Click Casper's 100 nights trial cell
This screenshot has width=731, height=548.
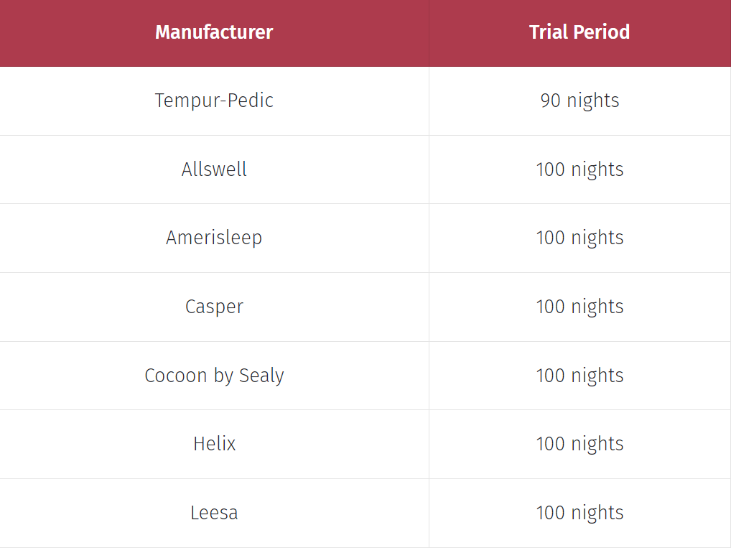pos(579,307)
